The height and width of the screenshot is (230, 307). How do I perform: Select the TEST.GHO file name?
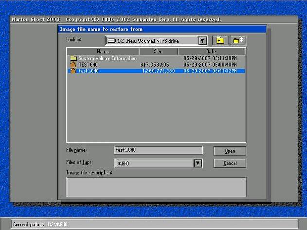88,65
